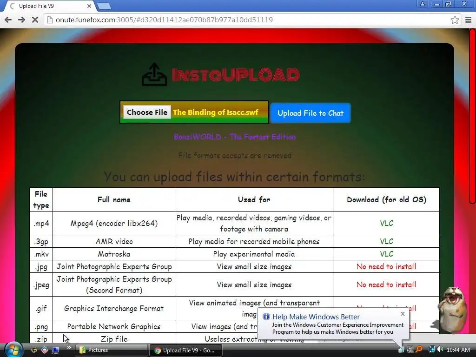
Task: Click the volume speaker tray icon
Action: point(440,350)
